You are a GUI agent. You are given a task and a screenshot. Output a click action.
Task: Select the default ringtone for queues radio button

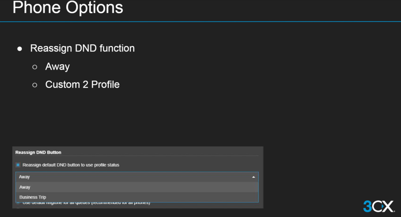[x=18, y=203]
